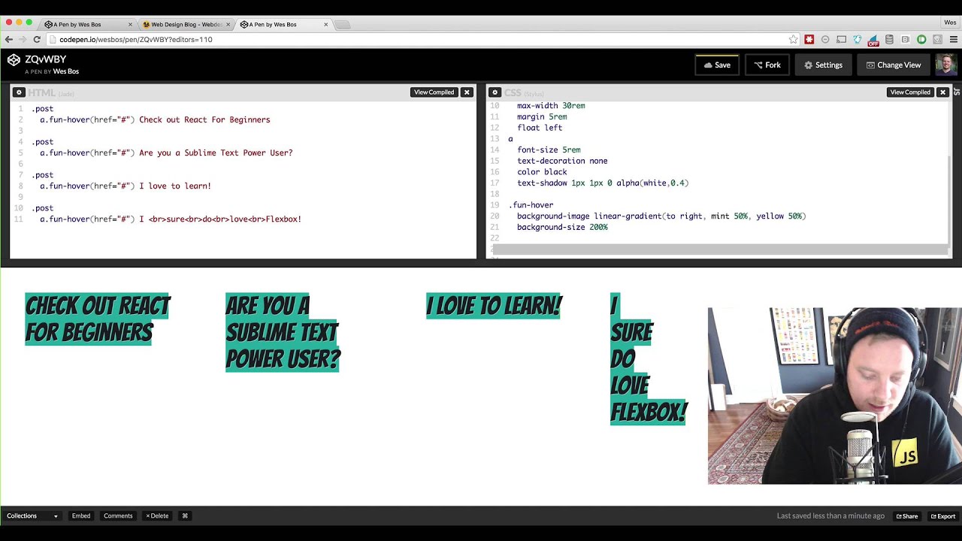
Task: View compiled HTML output
Action: point(434,92)
